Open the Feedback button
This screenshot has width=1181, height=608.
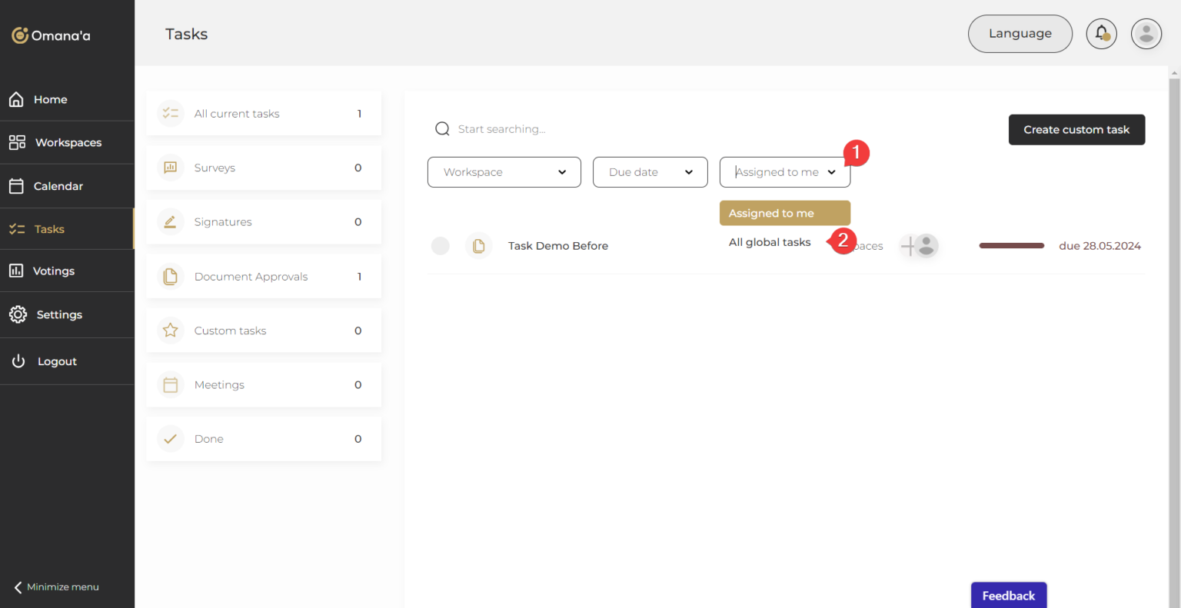point(1008,596)
